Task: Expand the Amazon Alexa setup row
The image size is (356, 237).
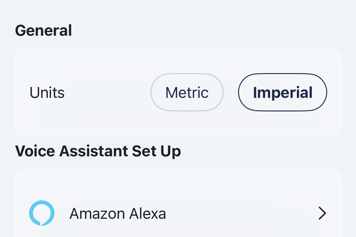Action: point(178,213)
